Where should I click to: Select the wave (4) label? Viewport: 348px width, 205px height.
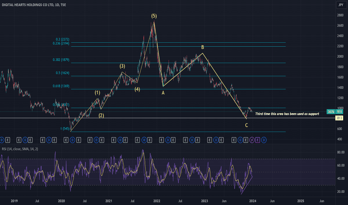(137, 89)
